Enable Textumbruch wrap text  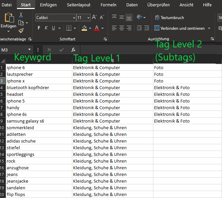169,18
